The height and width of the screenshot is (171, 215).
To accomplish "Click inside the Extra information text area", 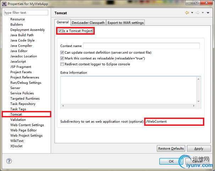I will [x=128, y=90].
